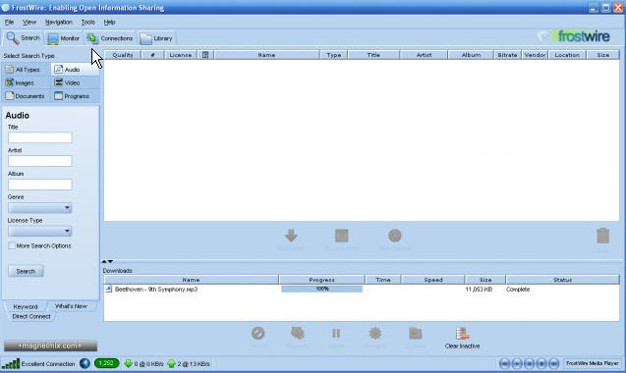The width and height of the screenshot is (626, 373).
Task: Click the magnetmix.com banner link
Action: [50, 346]
